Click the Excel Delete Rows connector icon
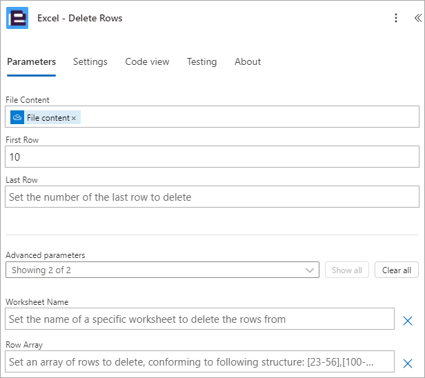This screenshot has height=378, width=425. pos(17,18)
